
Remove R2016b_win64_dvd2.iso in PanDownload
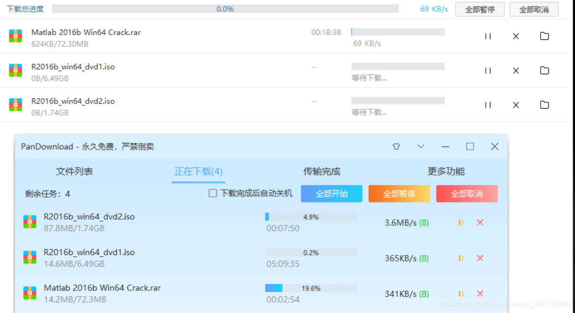pos(480,223)
